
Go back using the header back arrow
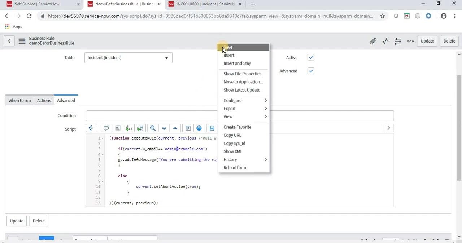[9, 41]
